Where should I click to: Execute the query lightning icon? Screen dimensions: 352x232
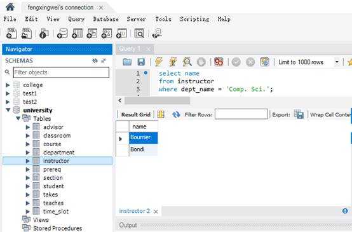coord(158,62)
